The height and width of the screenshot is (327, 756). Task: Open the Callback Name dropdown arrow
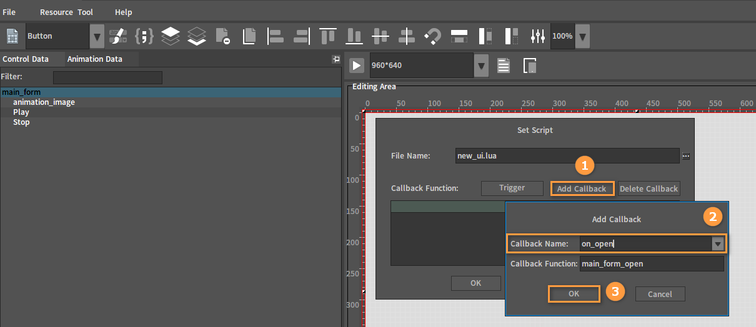tap(718, 244)
